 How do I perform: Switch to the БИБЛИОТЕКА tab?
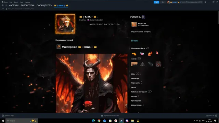pyautogui.click(x=27, y=5)
